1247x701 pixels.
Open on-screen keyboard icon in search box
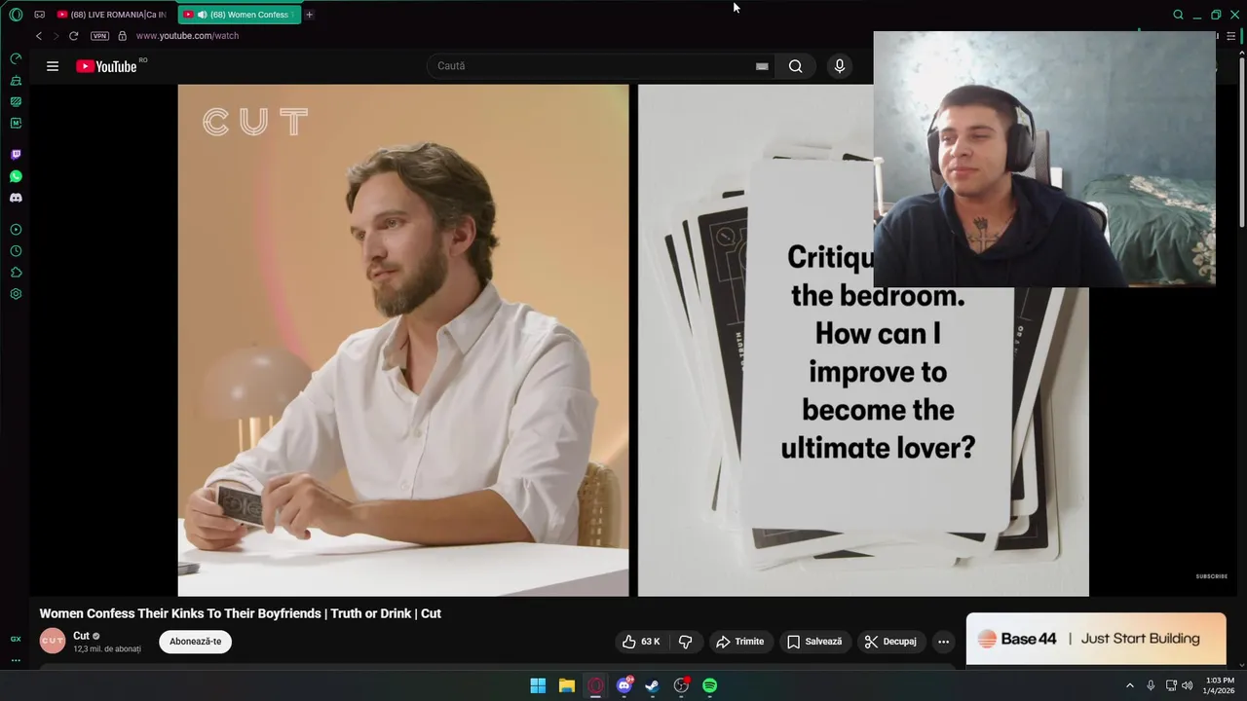pyautogui.click(x=762, y=66)
